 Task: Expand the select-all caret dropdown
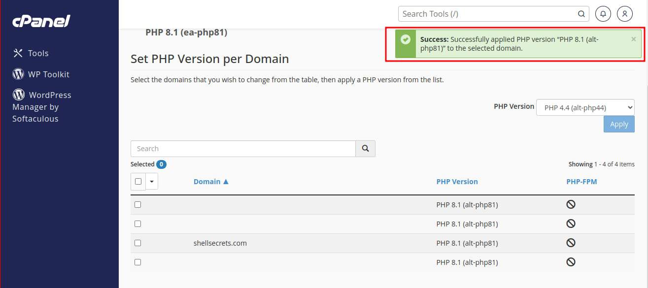pyautogui.click(x=151, y=181)
